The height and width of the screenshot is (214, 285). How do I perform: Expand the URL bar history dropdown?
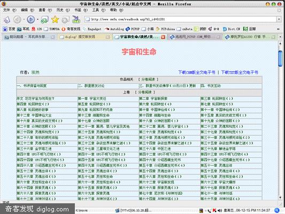pos(279,19)
